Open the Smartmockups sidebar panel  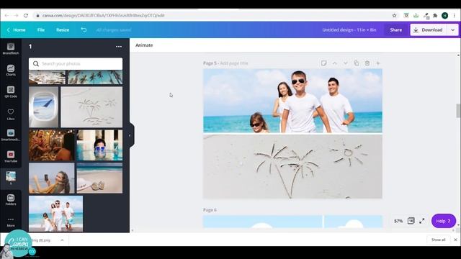coord(11,135)
